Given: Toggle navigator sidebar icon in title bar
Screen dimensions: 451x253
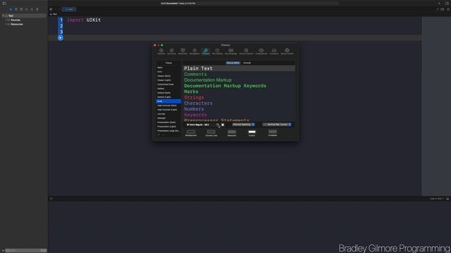Looking at the screenshot, I should pos(4,3).
